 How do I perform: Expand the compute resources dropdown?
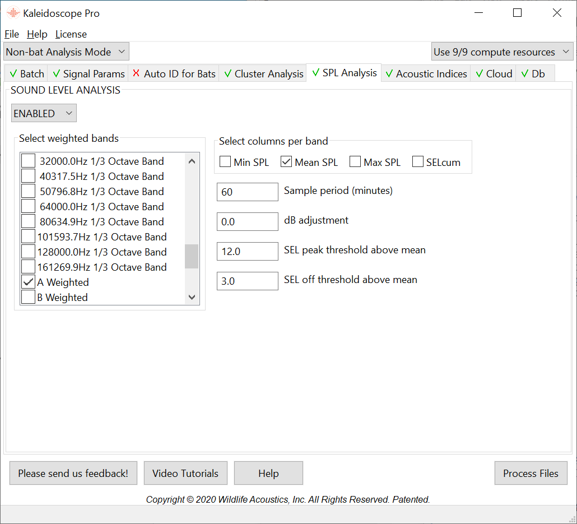point(502,52)
